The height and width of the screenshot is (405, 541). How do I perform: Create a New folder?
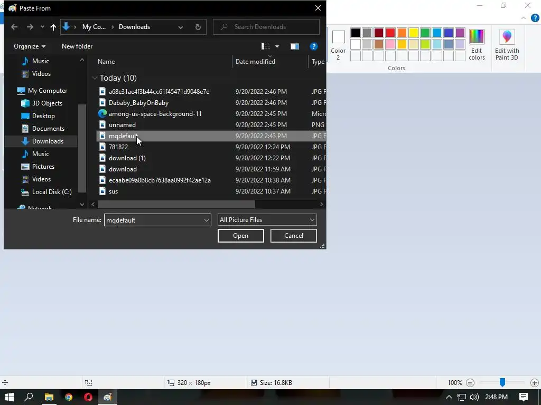pyautogui.click(x=77, y=46)
